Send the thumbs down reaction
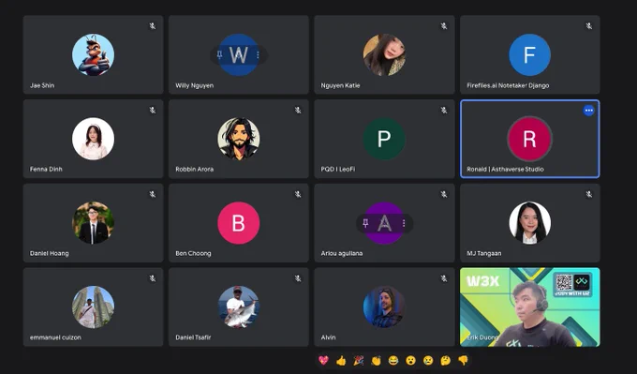 pos(463,360)
